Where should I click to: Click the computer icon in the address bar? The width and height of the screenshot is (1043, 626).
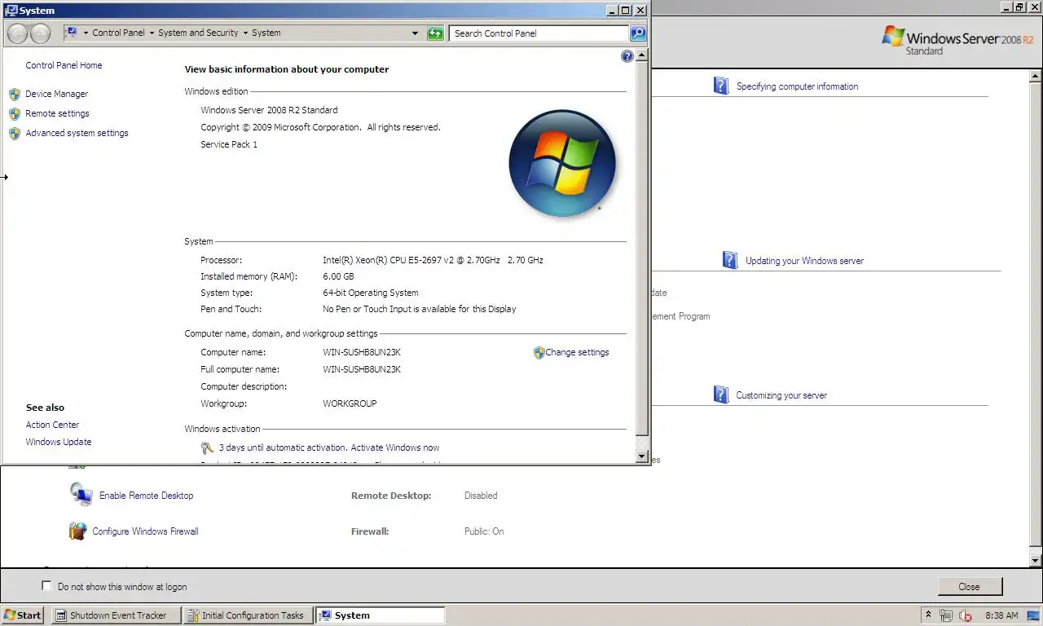click(x=72, y=33)
